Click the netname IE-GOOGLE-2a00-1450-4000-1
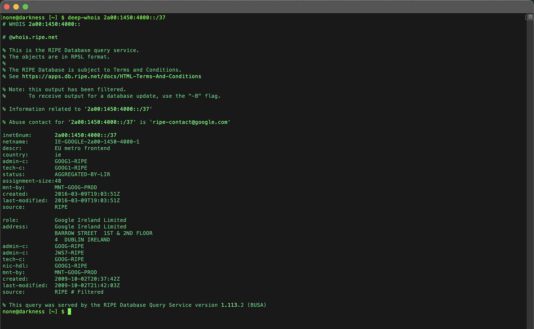534x329 pixels. pyautogui.click(x=97, y=142)
